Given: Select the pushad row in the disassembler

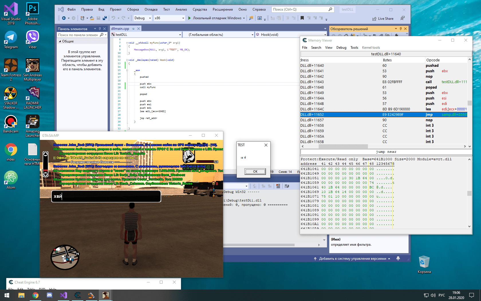Looking at the screenshot, I should (x=384, y=66).
